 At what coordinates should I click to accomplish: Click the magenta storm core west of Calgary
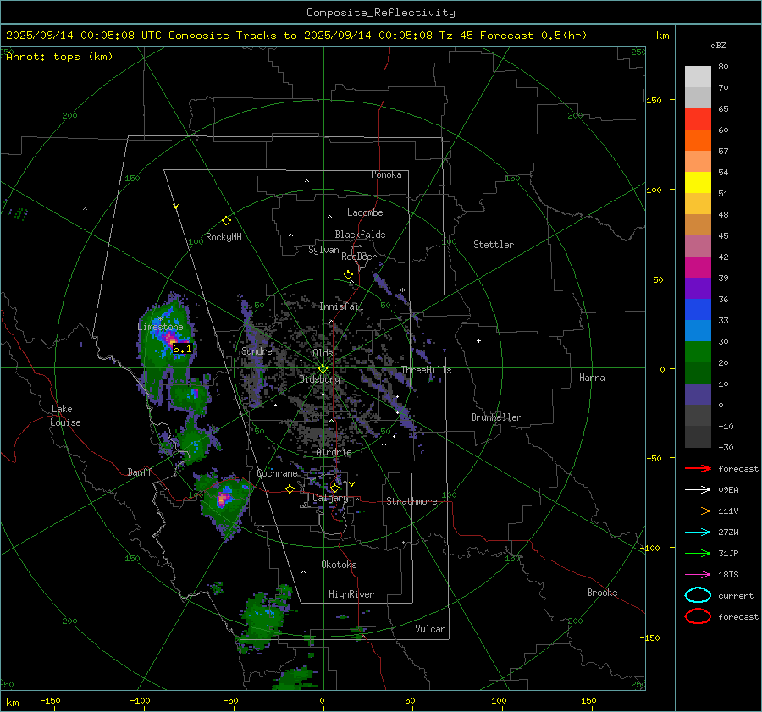click(224, 499)
